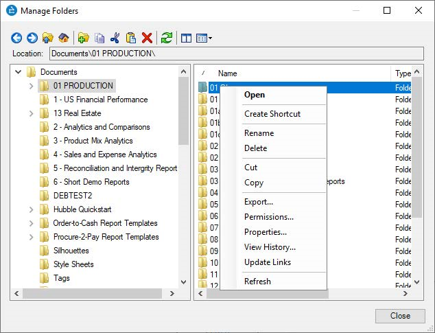Select Create Shortcut in context menu
Screen dimensions: 435x333
(272, 114)
